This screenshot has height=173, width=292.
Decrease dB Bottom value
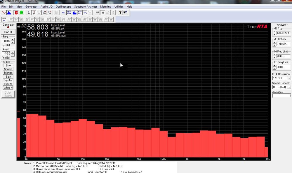tap(274, 46)
